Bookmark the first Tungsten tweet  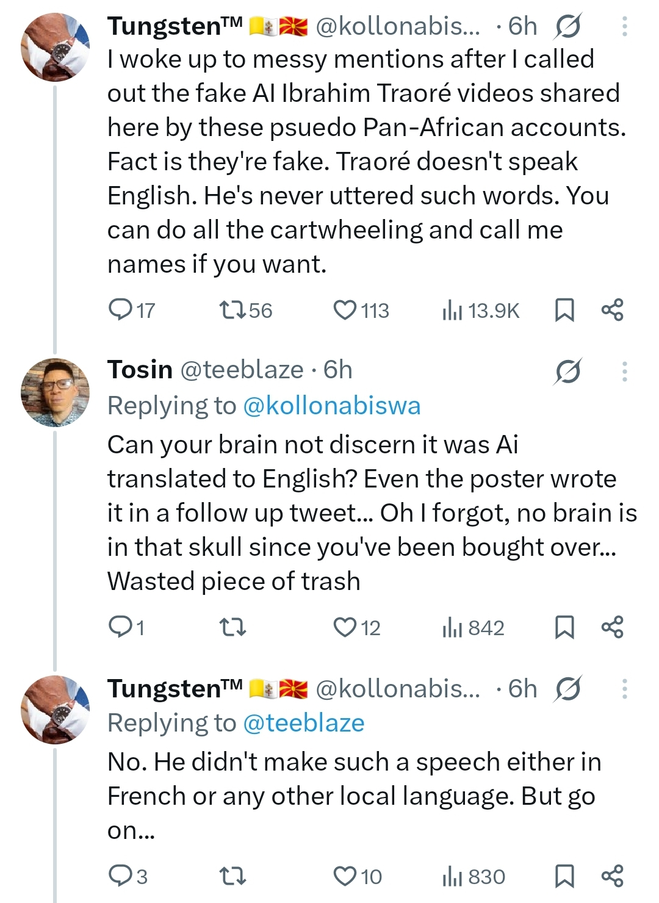[564, 310]
